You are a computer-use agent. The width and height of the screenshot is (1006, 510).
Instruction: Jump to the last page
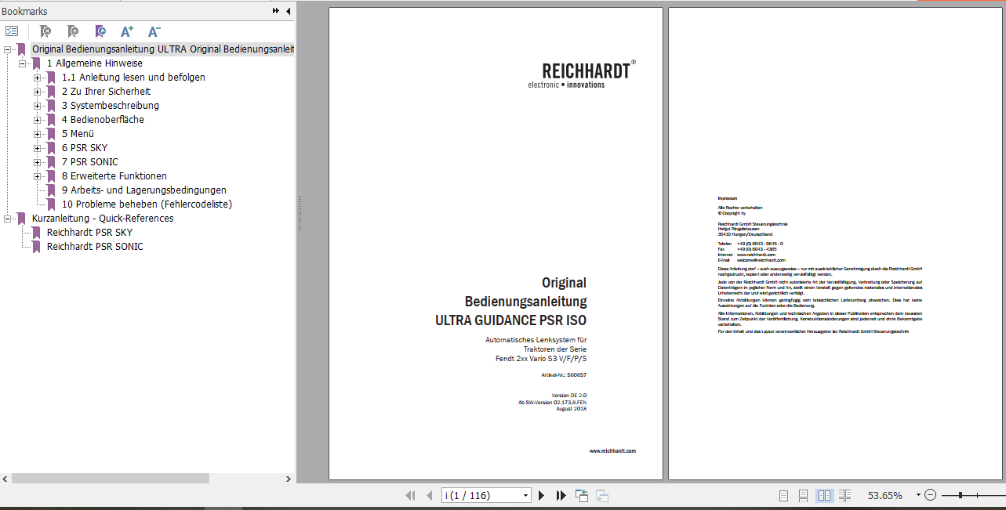(561, 495)
